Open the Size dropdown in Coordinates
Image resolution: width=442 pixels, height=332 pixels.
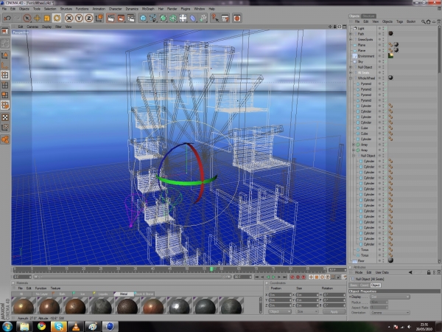pyautogui.click(x=307, y=311)
